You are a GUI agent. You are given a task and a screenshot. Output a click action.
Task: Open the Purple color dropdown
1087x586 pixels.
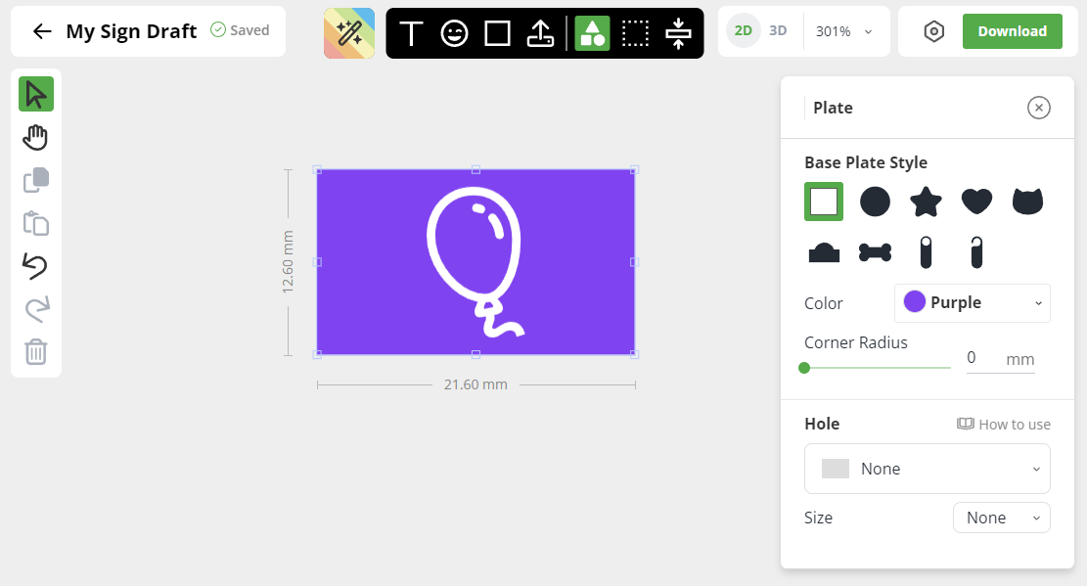click(x=972, y=303)
